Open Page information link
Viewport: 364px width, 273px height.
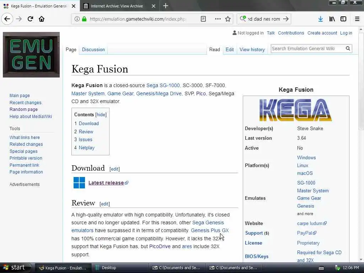point(26,172)
